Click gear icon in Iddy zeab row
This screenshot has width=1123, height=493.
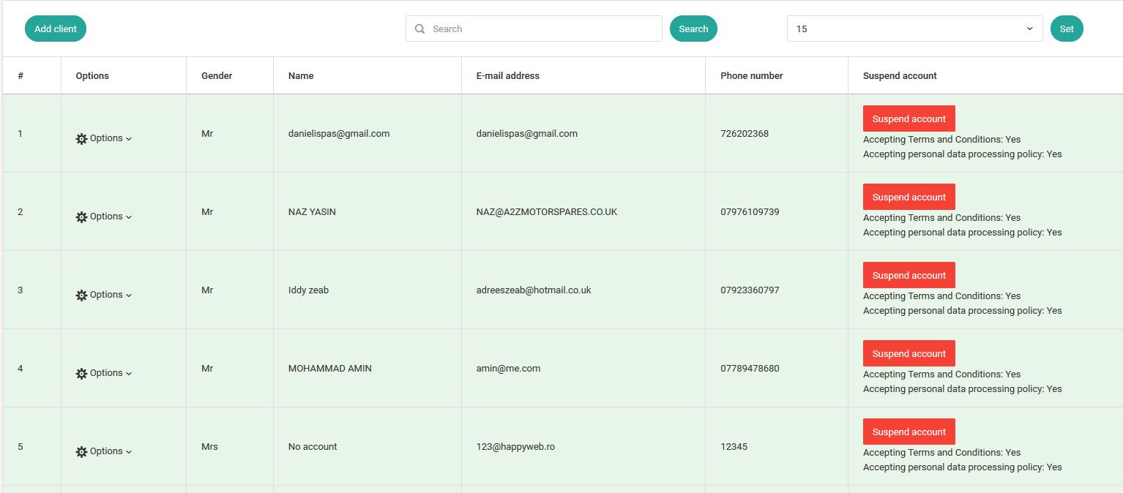click(x=81, y=296)
